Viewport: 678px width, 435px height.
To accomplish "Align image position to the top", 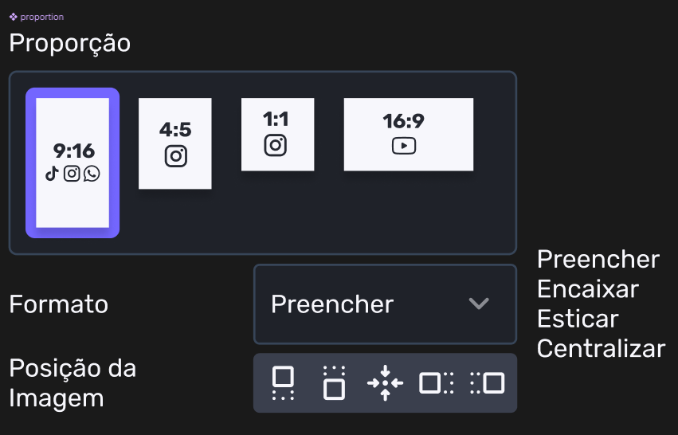I will tap(283, 382).
